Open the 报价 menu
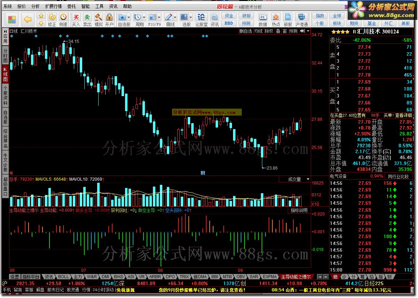The height and width of the screenshot is (298, 418). click(x=21, y=6)
